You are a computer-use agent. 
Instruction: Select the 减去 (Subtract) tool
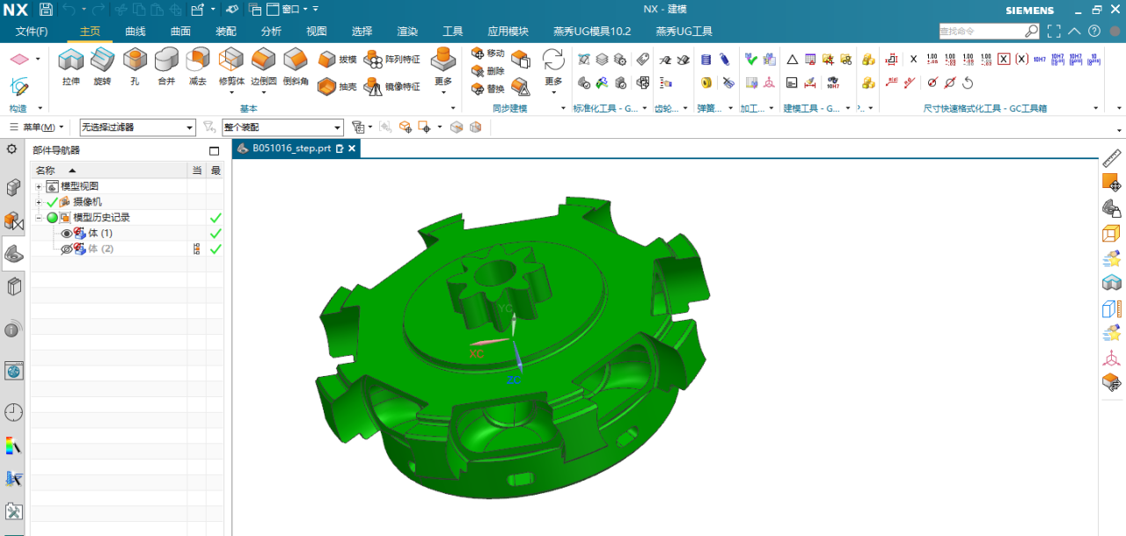[198, 67]
